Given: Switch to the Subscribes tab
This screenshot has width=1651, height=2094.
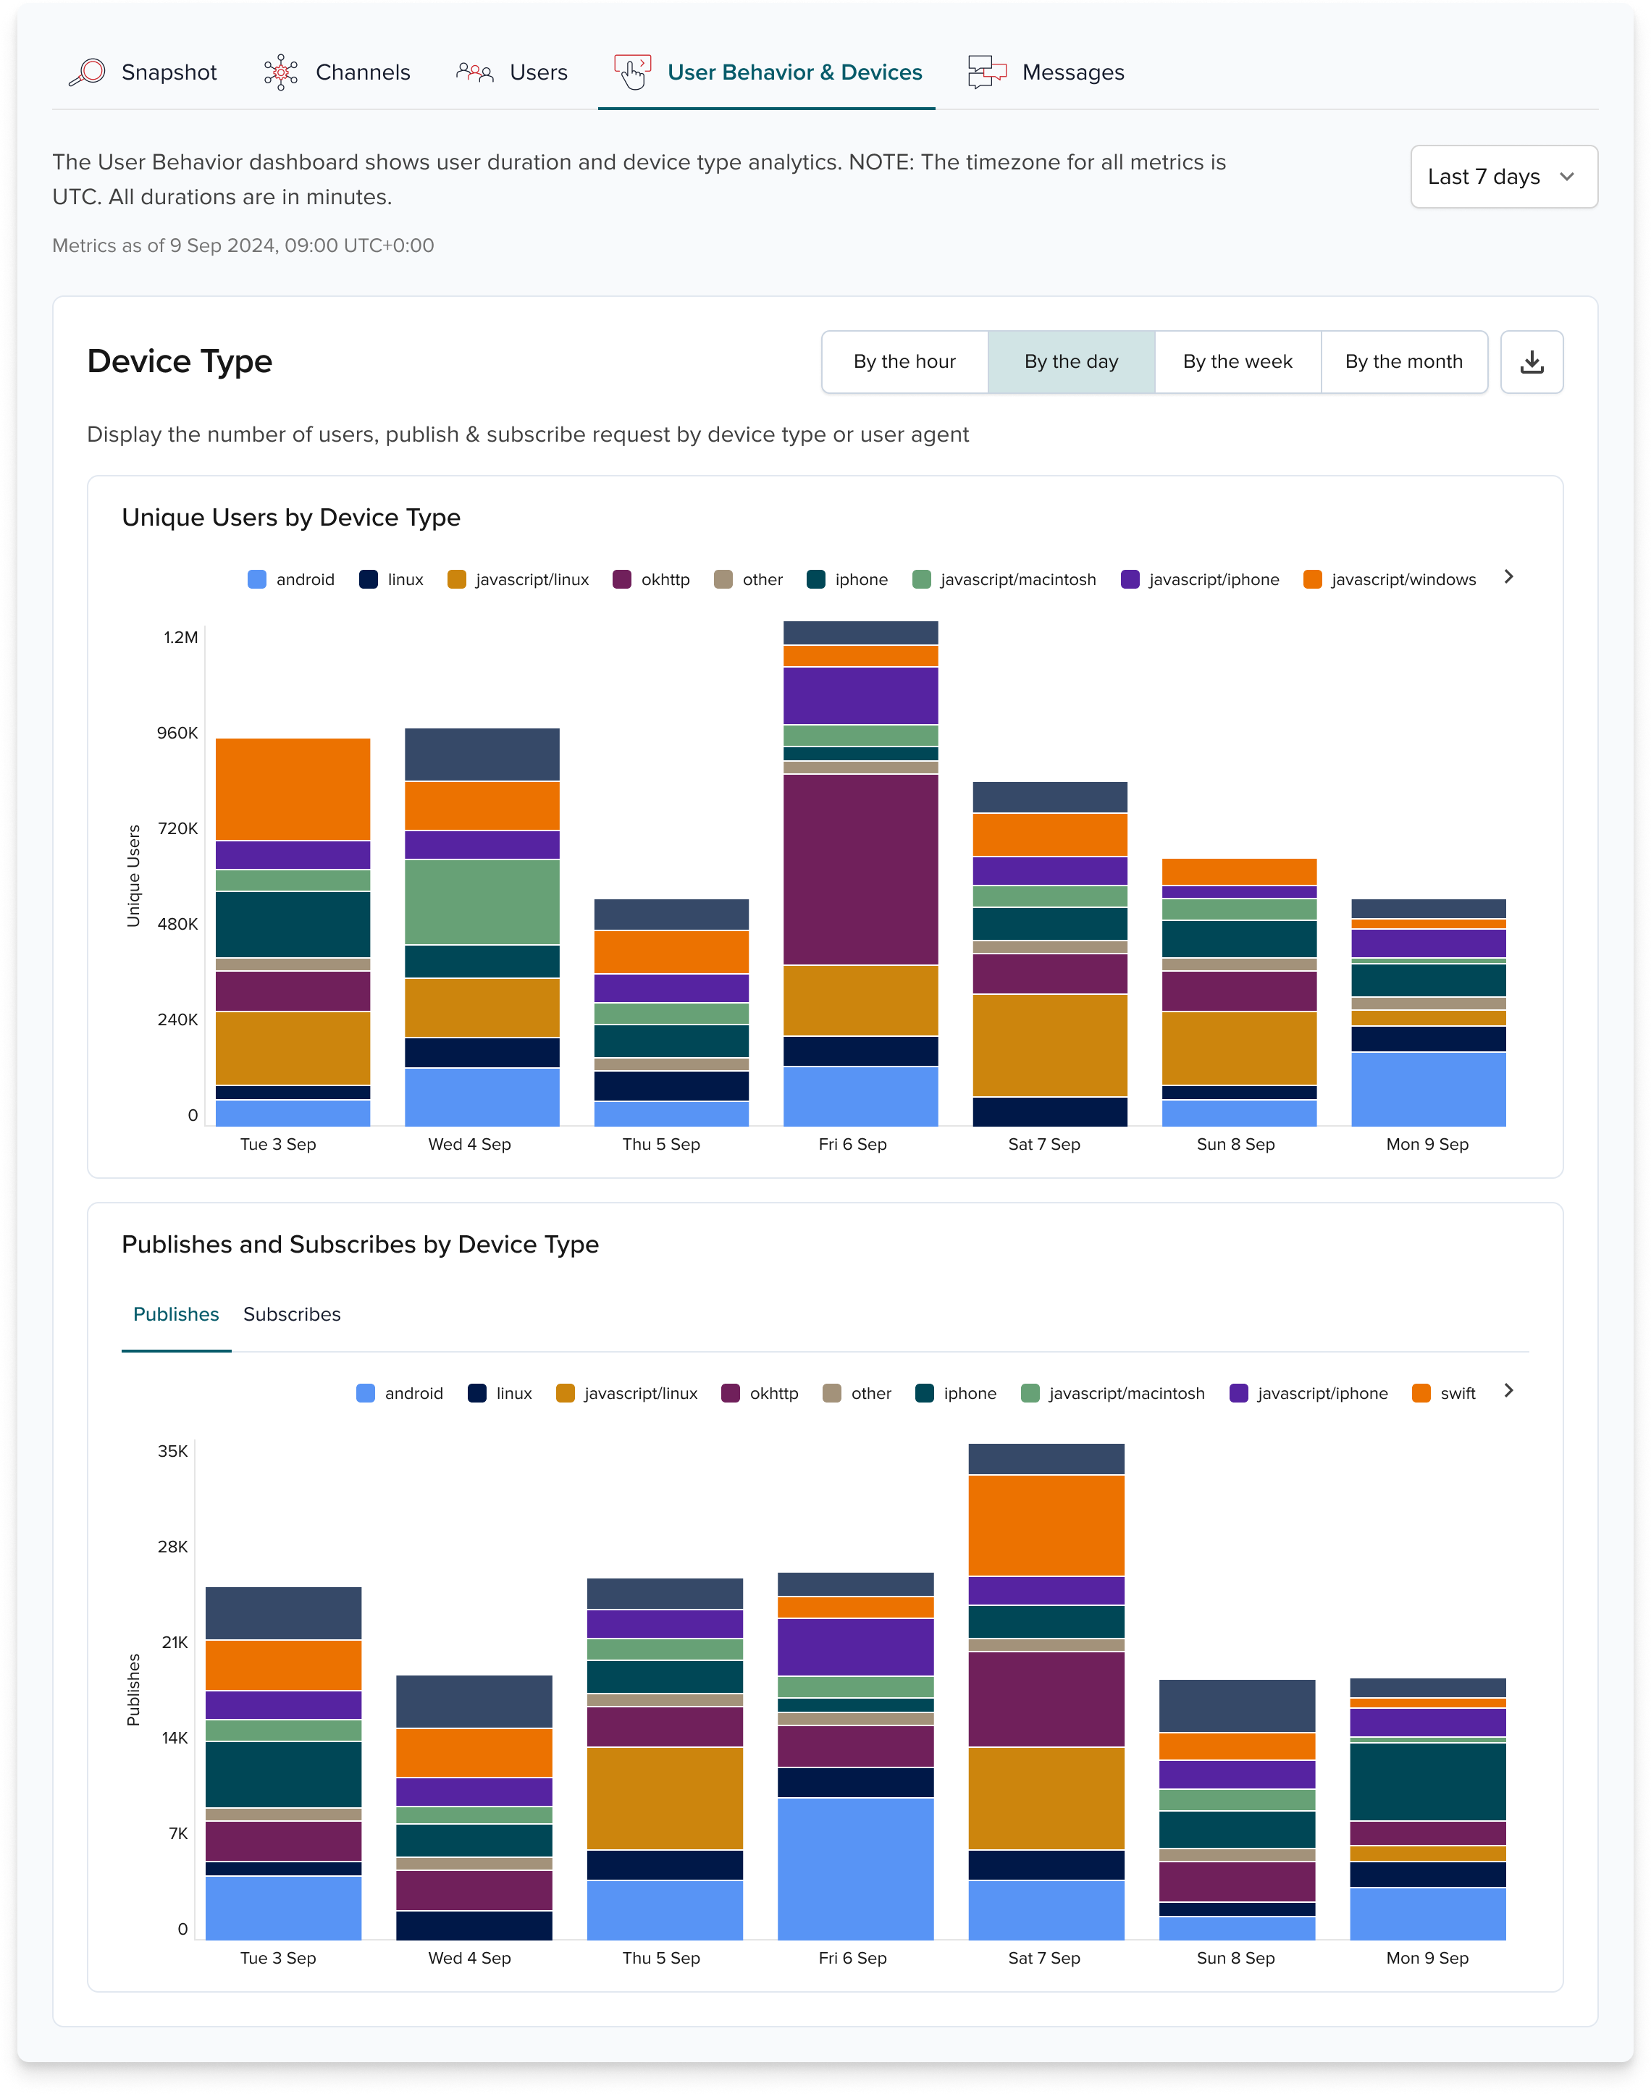Looking at the screenshot, I should pyautogui.click(x=292, y=1314).
